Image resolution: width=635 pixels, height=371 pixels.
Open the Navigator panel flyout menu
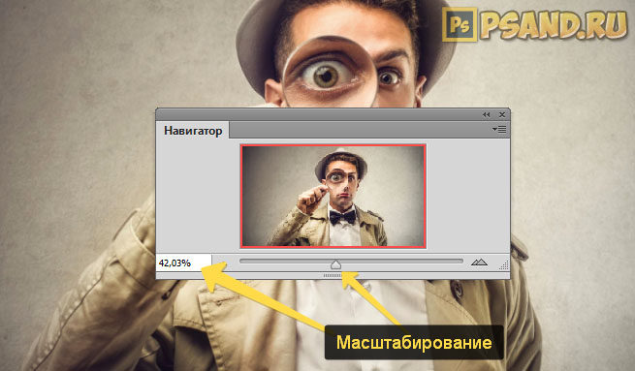499,130
